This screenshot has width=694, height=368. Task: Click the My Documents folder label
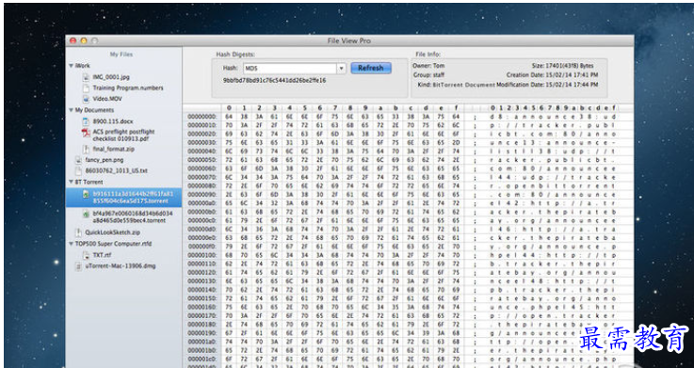(94, 110)
